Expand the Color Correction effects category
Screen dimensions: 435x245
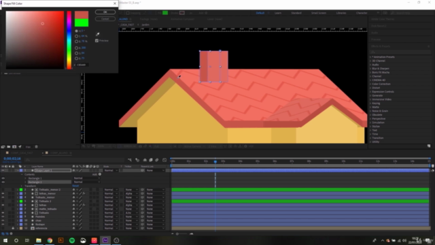tap(370, 84)
